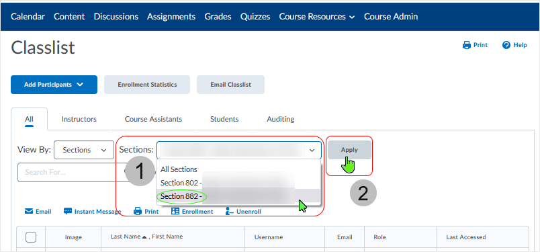Image resolution: width=540 pixels, height=252 pixels.
Task: Go to Content in the navbar
Action: pyautogui.click(x=69, y=17)
